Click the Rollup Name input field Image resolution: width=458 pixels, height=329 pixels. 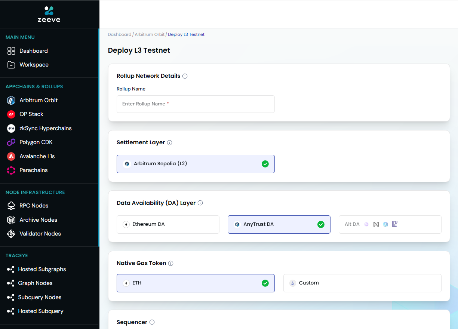(x=196, y=104)
